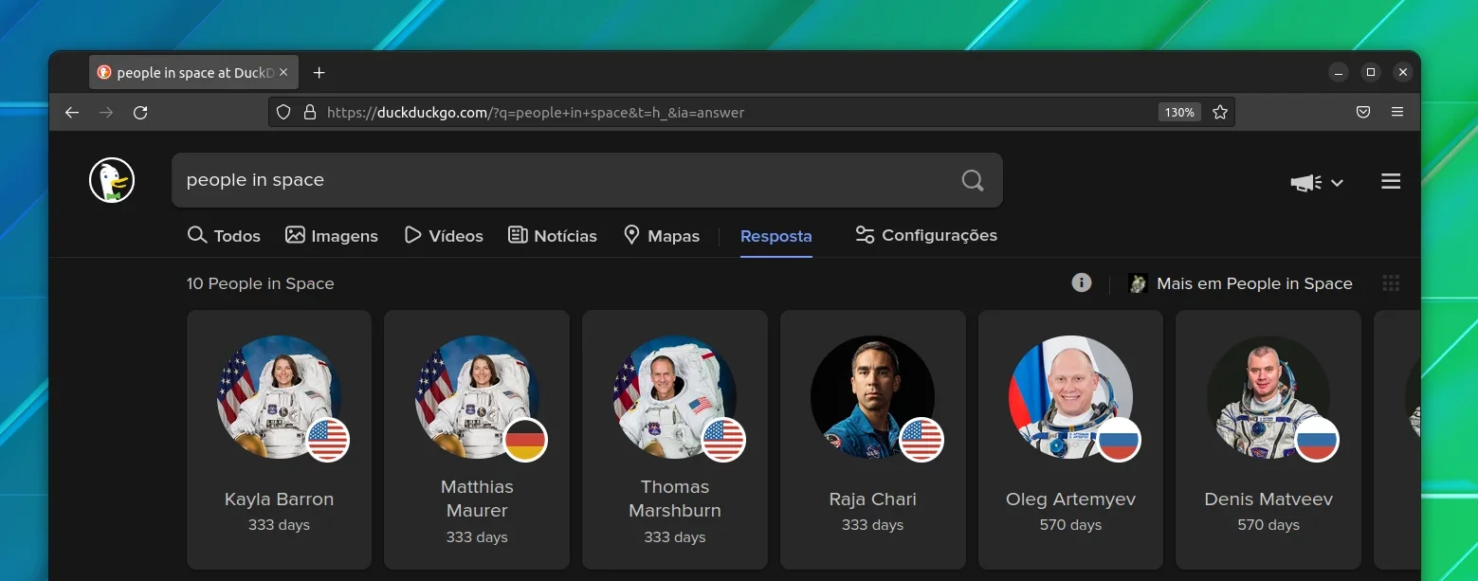Click the German flag on Matthias Maurer's card

click(525, 440)
